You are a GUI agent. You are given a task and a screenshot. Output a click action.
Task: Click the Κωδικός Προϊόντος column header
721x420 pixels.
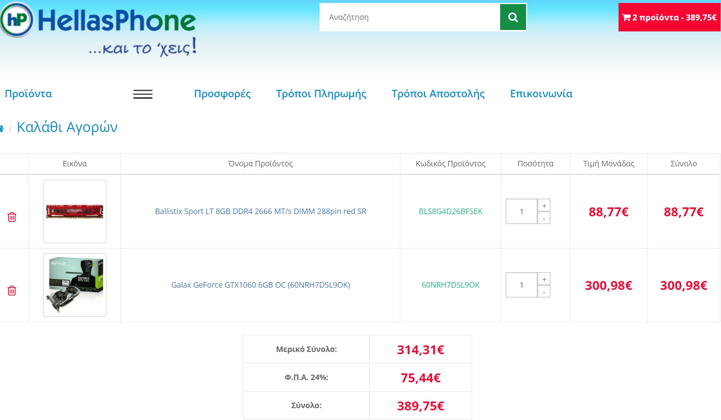[x=451, y=164]
